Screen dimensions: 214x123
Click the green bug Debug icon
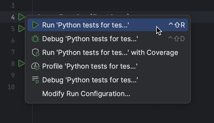(35, 39)
